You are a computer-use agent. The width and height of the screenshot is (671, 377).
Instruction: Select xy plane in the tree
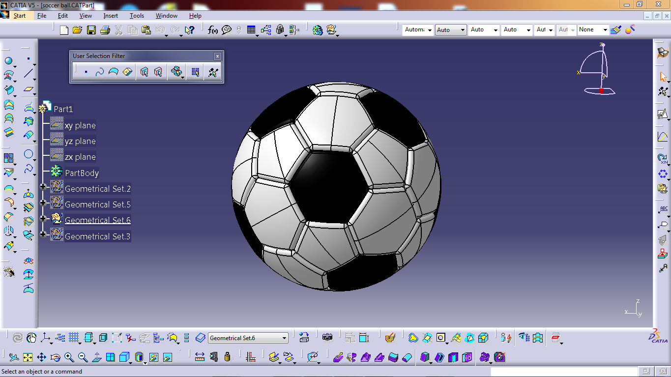pos(80,126)
